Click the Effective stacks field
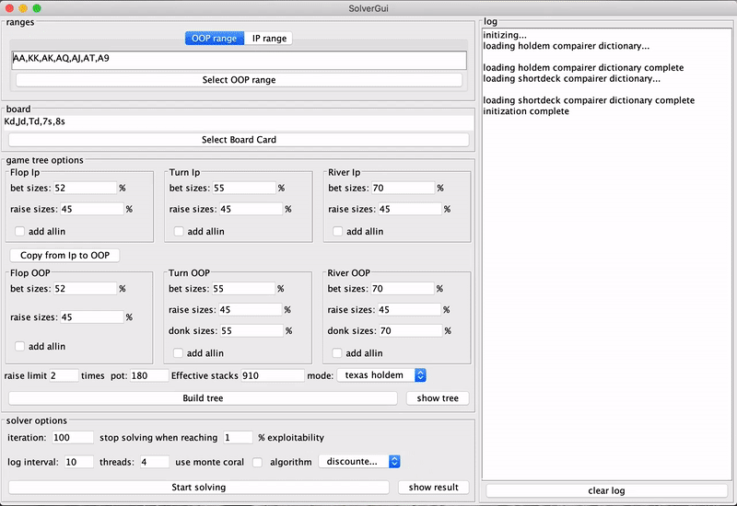 point(273,375)
